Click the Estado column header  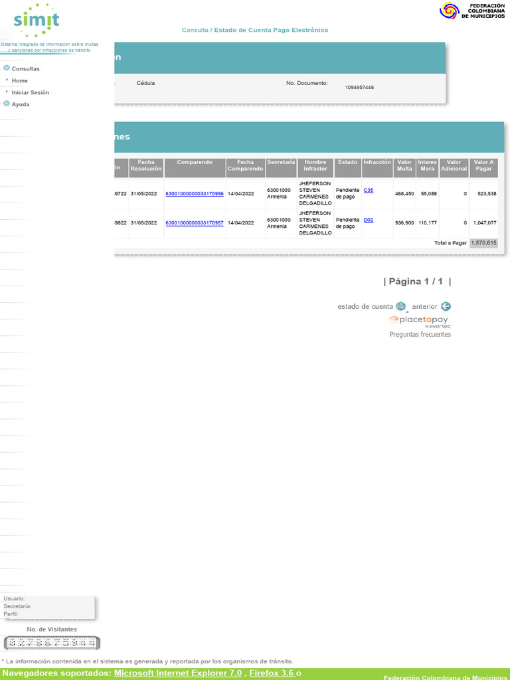(x=348, y=168)
